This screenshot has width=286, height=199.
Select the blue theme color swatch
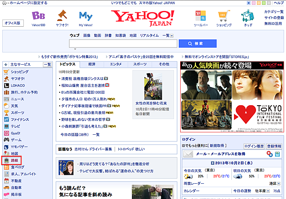click(x=249, y=3)
